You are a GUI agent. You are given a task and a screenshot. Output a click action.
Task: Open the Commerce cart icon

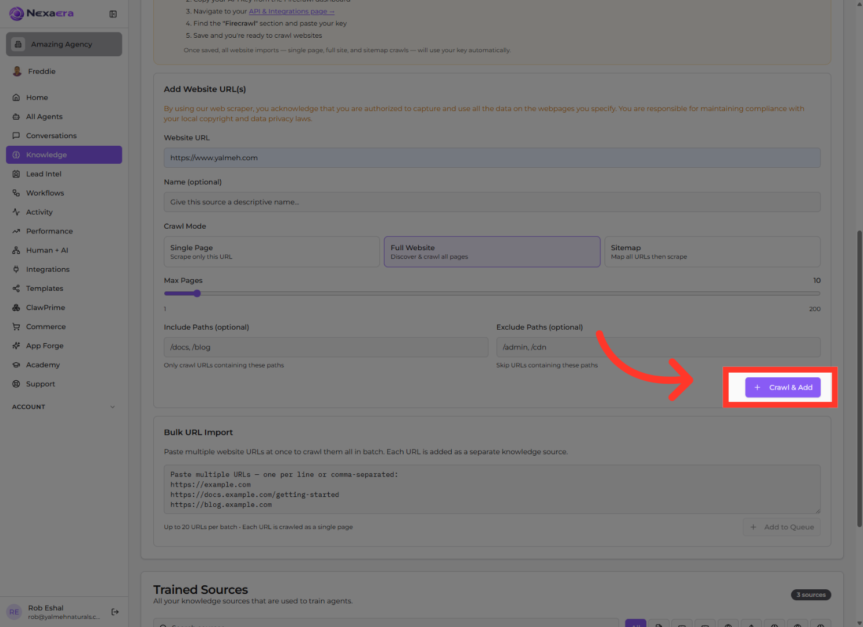pyautogui.click(x=16, y=327)
